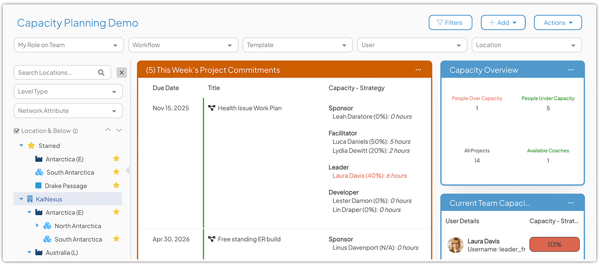Star the North Antarctica location
599x265 pixels.
coord(116,226)
